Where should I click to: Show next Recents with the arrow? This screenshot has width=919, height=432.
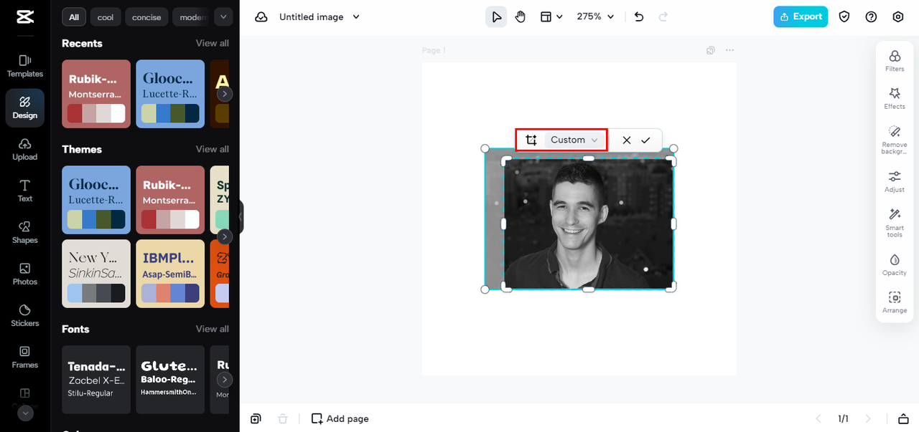[225, 94]
